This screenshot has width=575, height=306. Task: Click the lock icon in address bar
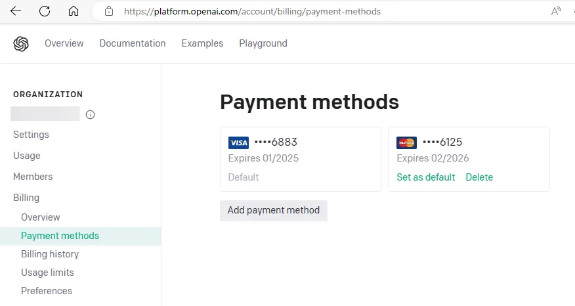(x=109, y=11)
